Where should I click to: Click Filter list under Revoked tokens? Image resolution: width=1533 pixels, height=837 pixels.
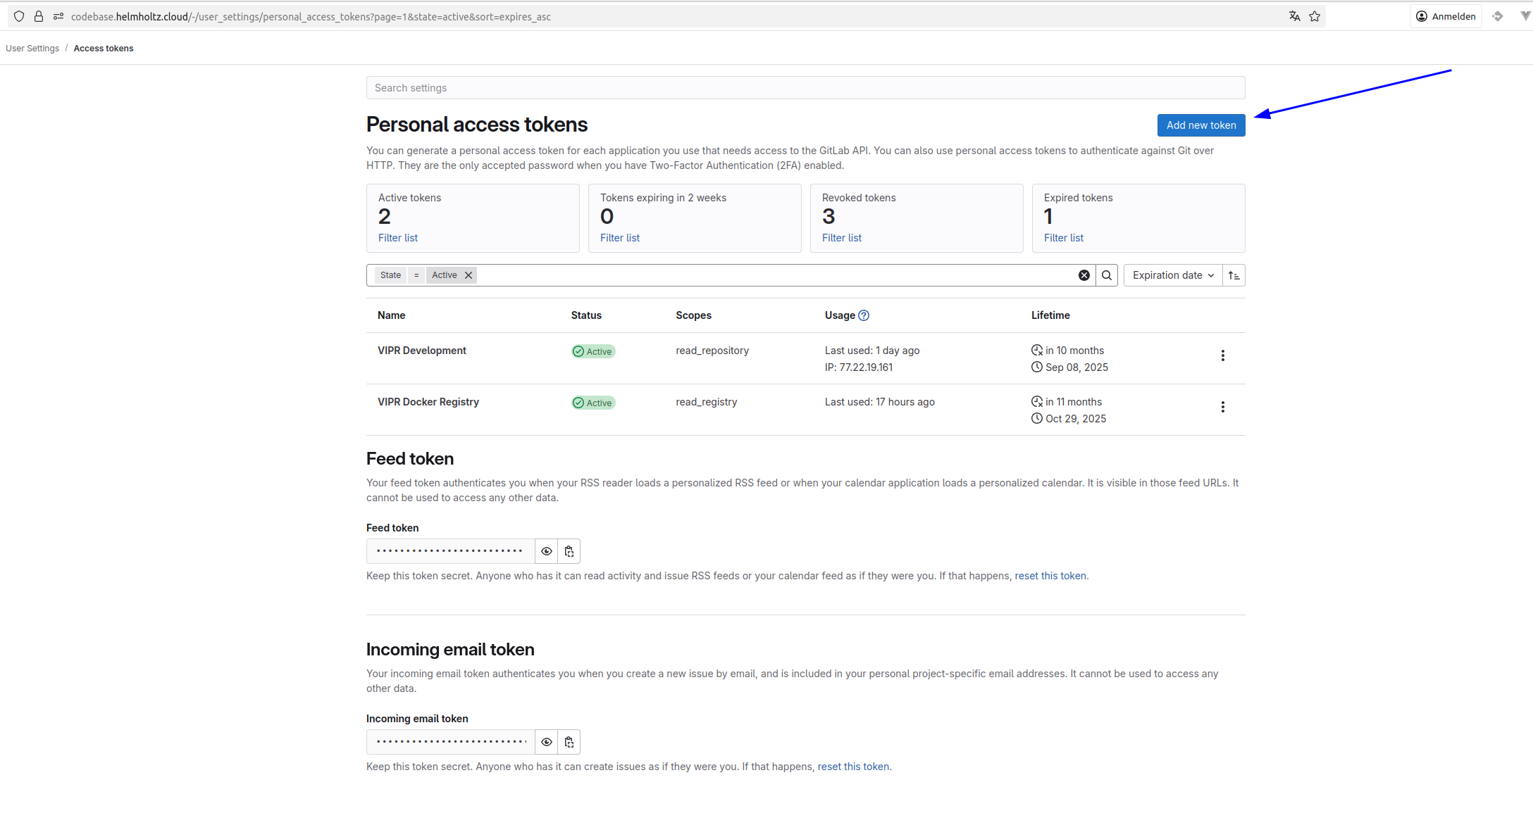pyautogui.click(x=841, y=238)
